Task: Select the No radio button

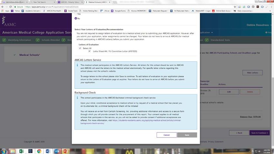Action: pos(76,18)
